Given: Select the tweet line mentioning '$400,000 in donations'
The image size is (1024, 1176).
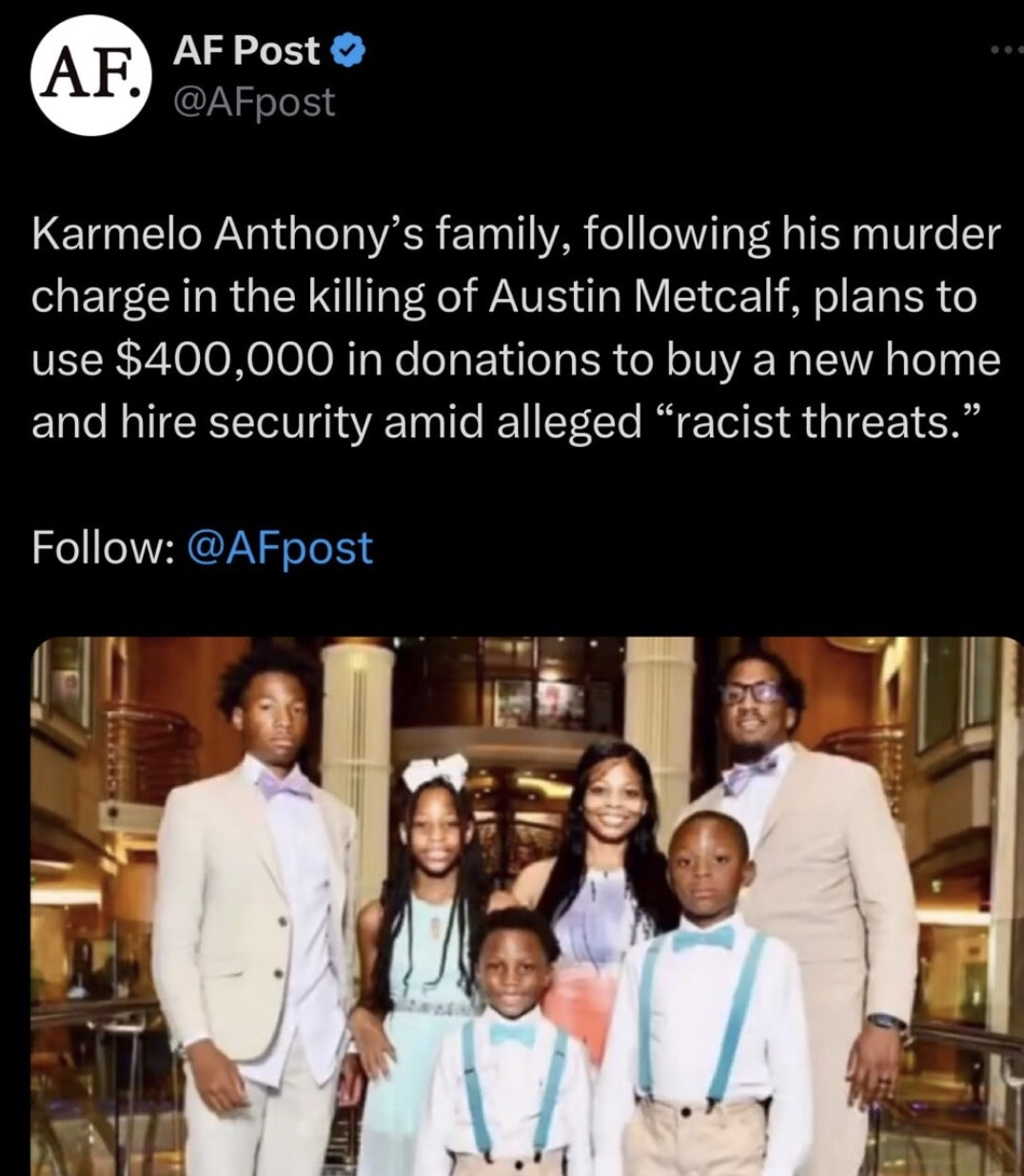Looking at the screenshot, I should click(517, 360).
